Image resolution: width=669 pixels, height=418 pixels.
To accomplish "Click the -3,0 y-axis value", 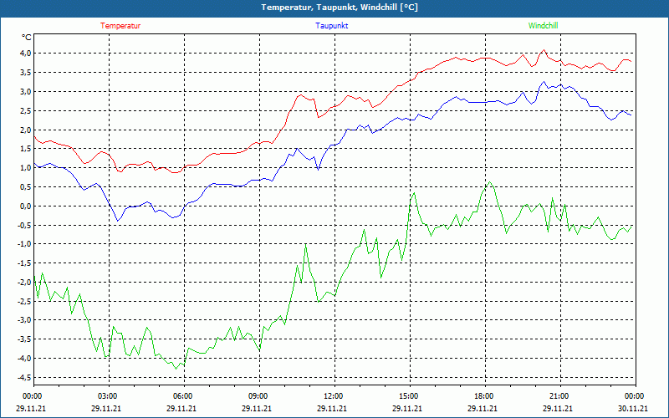I will pyautogui.click(x=24, y=320).
